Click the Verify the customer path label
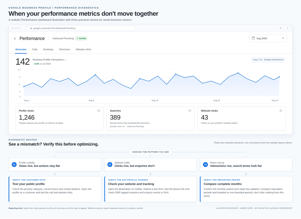This screenshot has height=219, width=301. tap(29, 180)
